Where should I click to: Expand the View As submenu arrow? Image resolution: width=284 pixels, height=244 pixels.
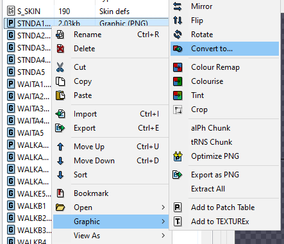pyautogui.click(x=163, y=236)
